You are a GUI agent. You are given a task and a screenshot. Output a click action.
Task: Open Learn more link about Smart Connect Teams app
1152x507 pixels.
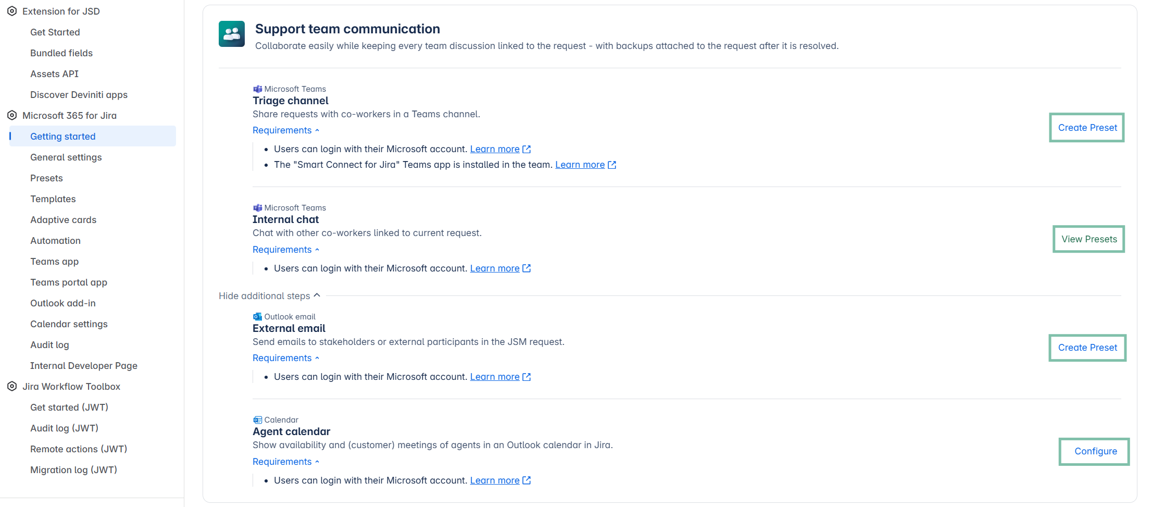click(x=580, y=165)
